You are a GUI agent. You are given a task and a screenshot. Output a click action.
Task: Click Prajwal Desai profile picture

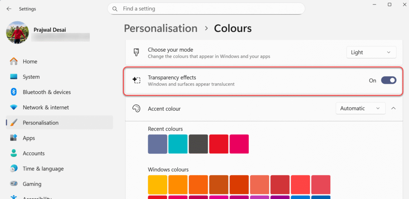click(18, 33)
